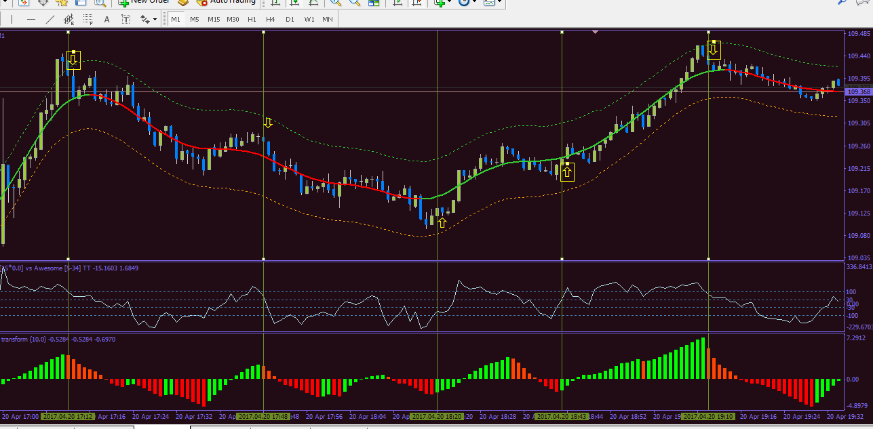Image resolution: width=873 pixels, height=429 pixels.
Task: Switch to the D1 timeframe
Action: click(x=290, y=19)
